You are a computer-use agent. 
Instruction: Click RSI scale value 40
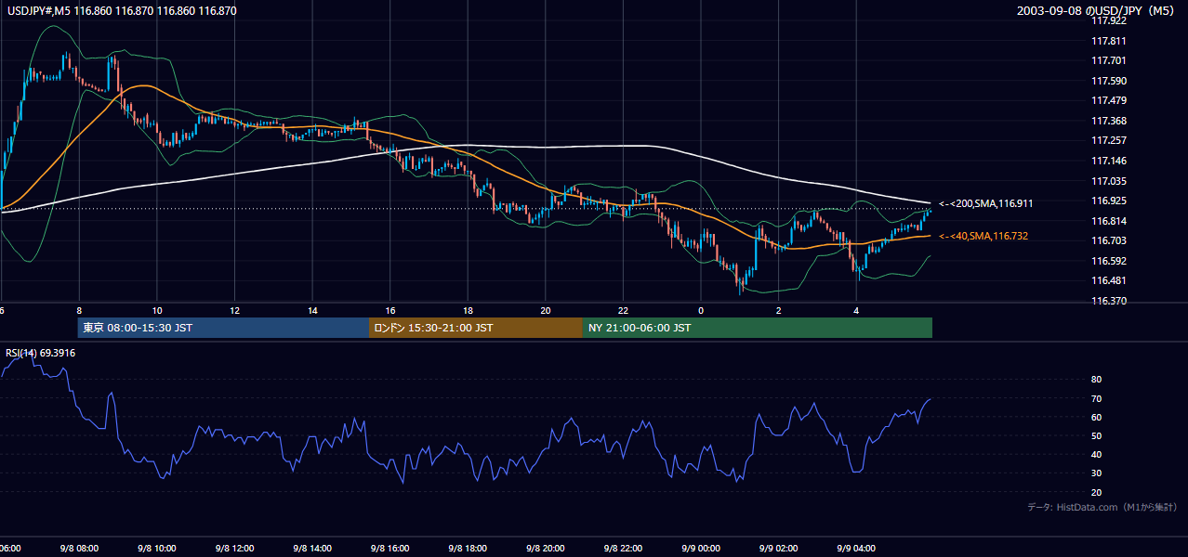[1097, 455]
